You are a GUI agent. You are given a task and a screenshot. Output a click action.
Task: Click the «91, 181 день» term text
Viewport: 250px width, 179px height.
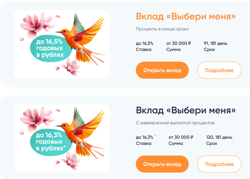(x=216, y=43)
